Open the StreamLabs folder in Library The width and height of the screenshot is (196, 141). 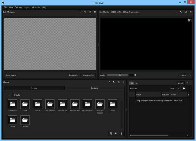pyautogui.click(x=75, y=104)
